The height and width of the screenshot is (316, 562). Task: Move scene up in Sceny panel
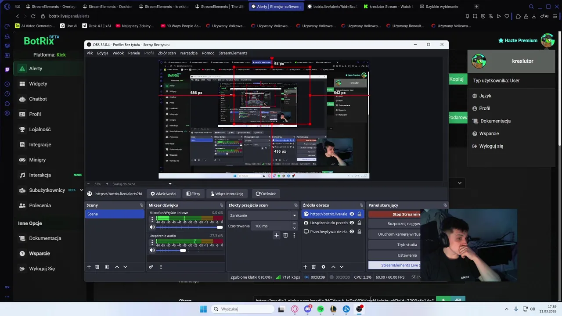tap(117, 267)
